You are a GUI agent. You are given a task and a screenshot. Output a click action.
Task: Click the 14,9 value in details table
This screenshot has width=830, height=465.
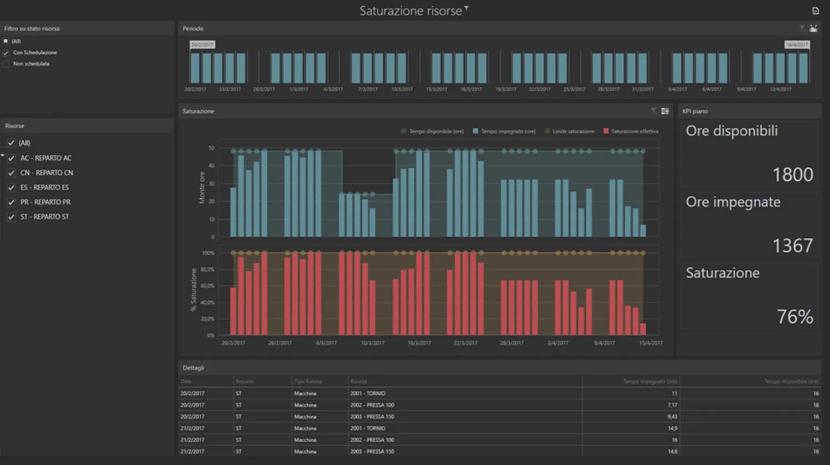pyautogui.click(x=672, y=429)
